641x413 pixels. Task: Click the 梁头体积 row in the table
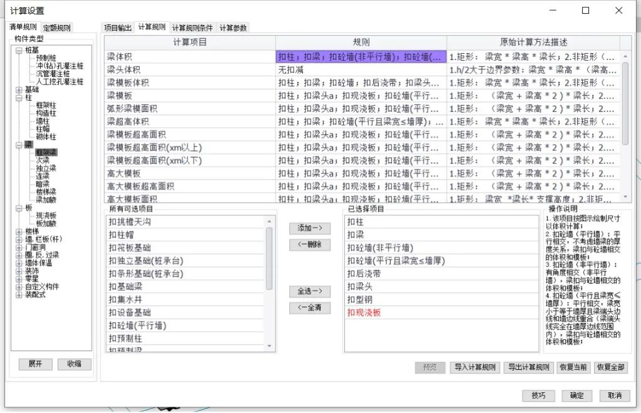tap(189, 70)
